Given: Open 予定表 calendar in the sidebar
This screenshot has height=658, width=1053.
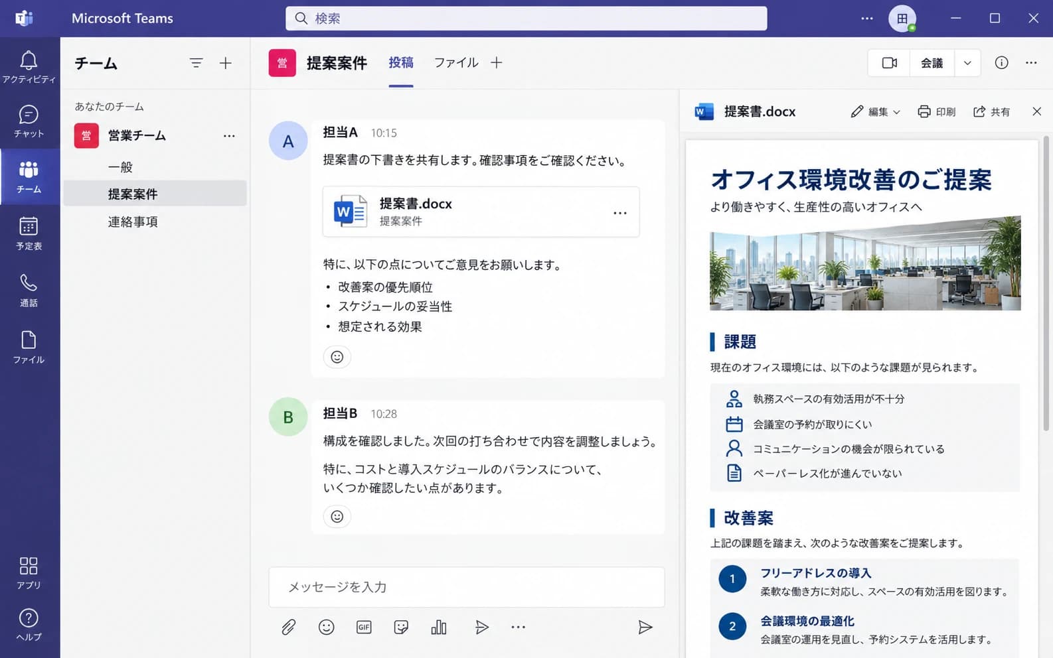Looking at the screenshot, I should (x=29, y=233).
